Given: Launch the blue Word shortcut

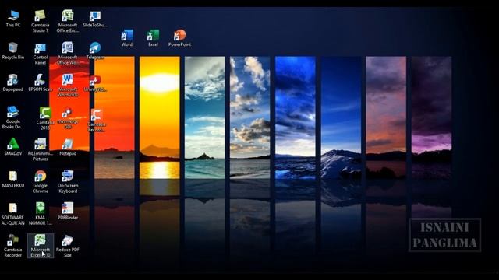Looking at the screenshot, I should pyautogui.click(x=127, y=38).
